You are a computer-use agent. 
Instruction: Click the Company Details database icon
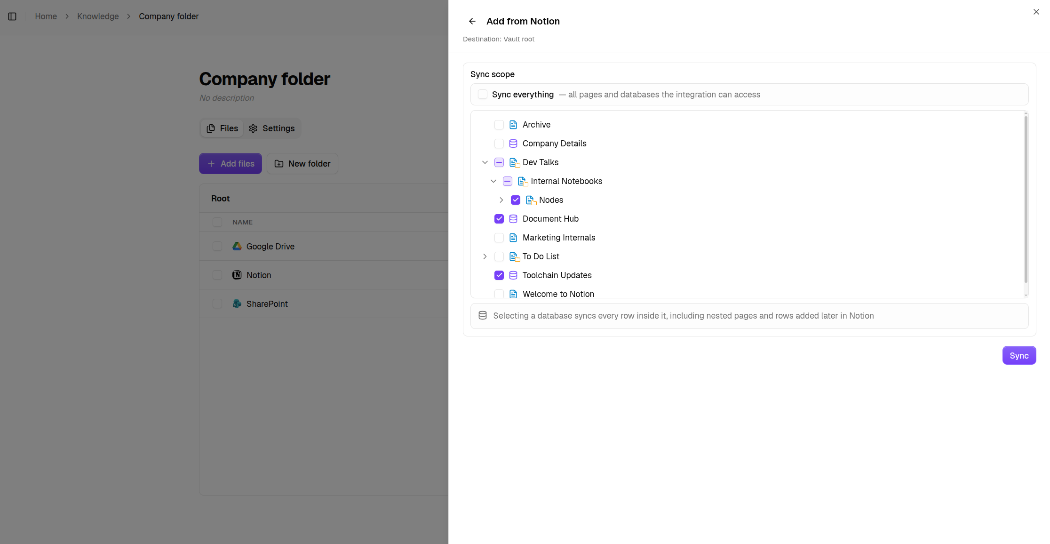tap(513, 144)
